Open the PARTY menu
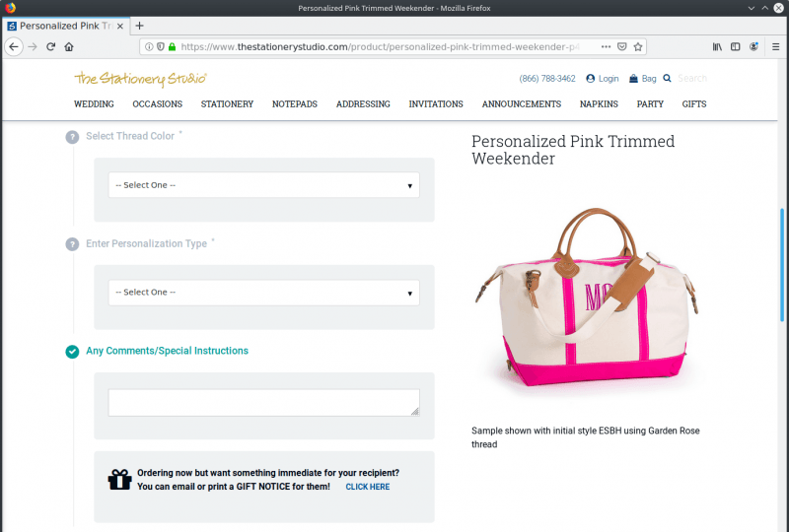789x532 pixels. [650, 104]
